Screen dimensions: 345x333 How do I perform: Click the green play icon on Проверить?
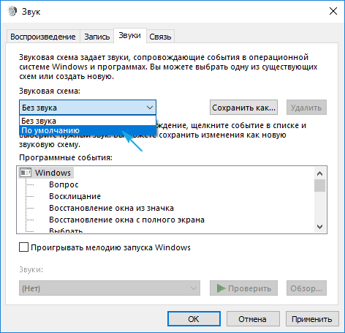coord(221,288)
